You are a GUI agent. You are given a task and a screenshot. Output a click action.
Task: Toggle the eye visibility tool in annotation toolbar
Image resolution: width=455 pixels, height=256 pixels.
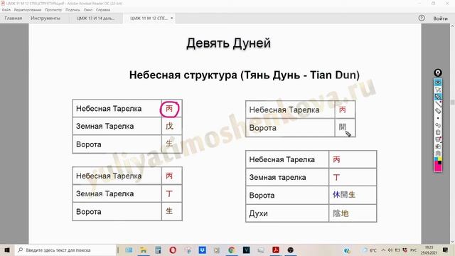pos(438,82)
